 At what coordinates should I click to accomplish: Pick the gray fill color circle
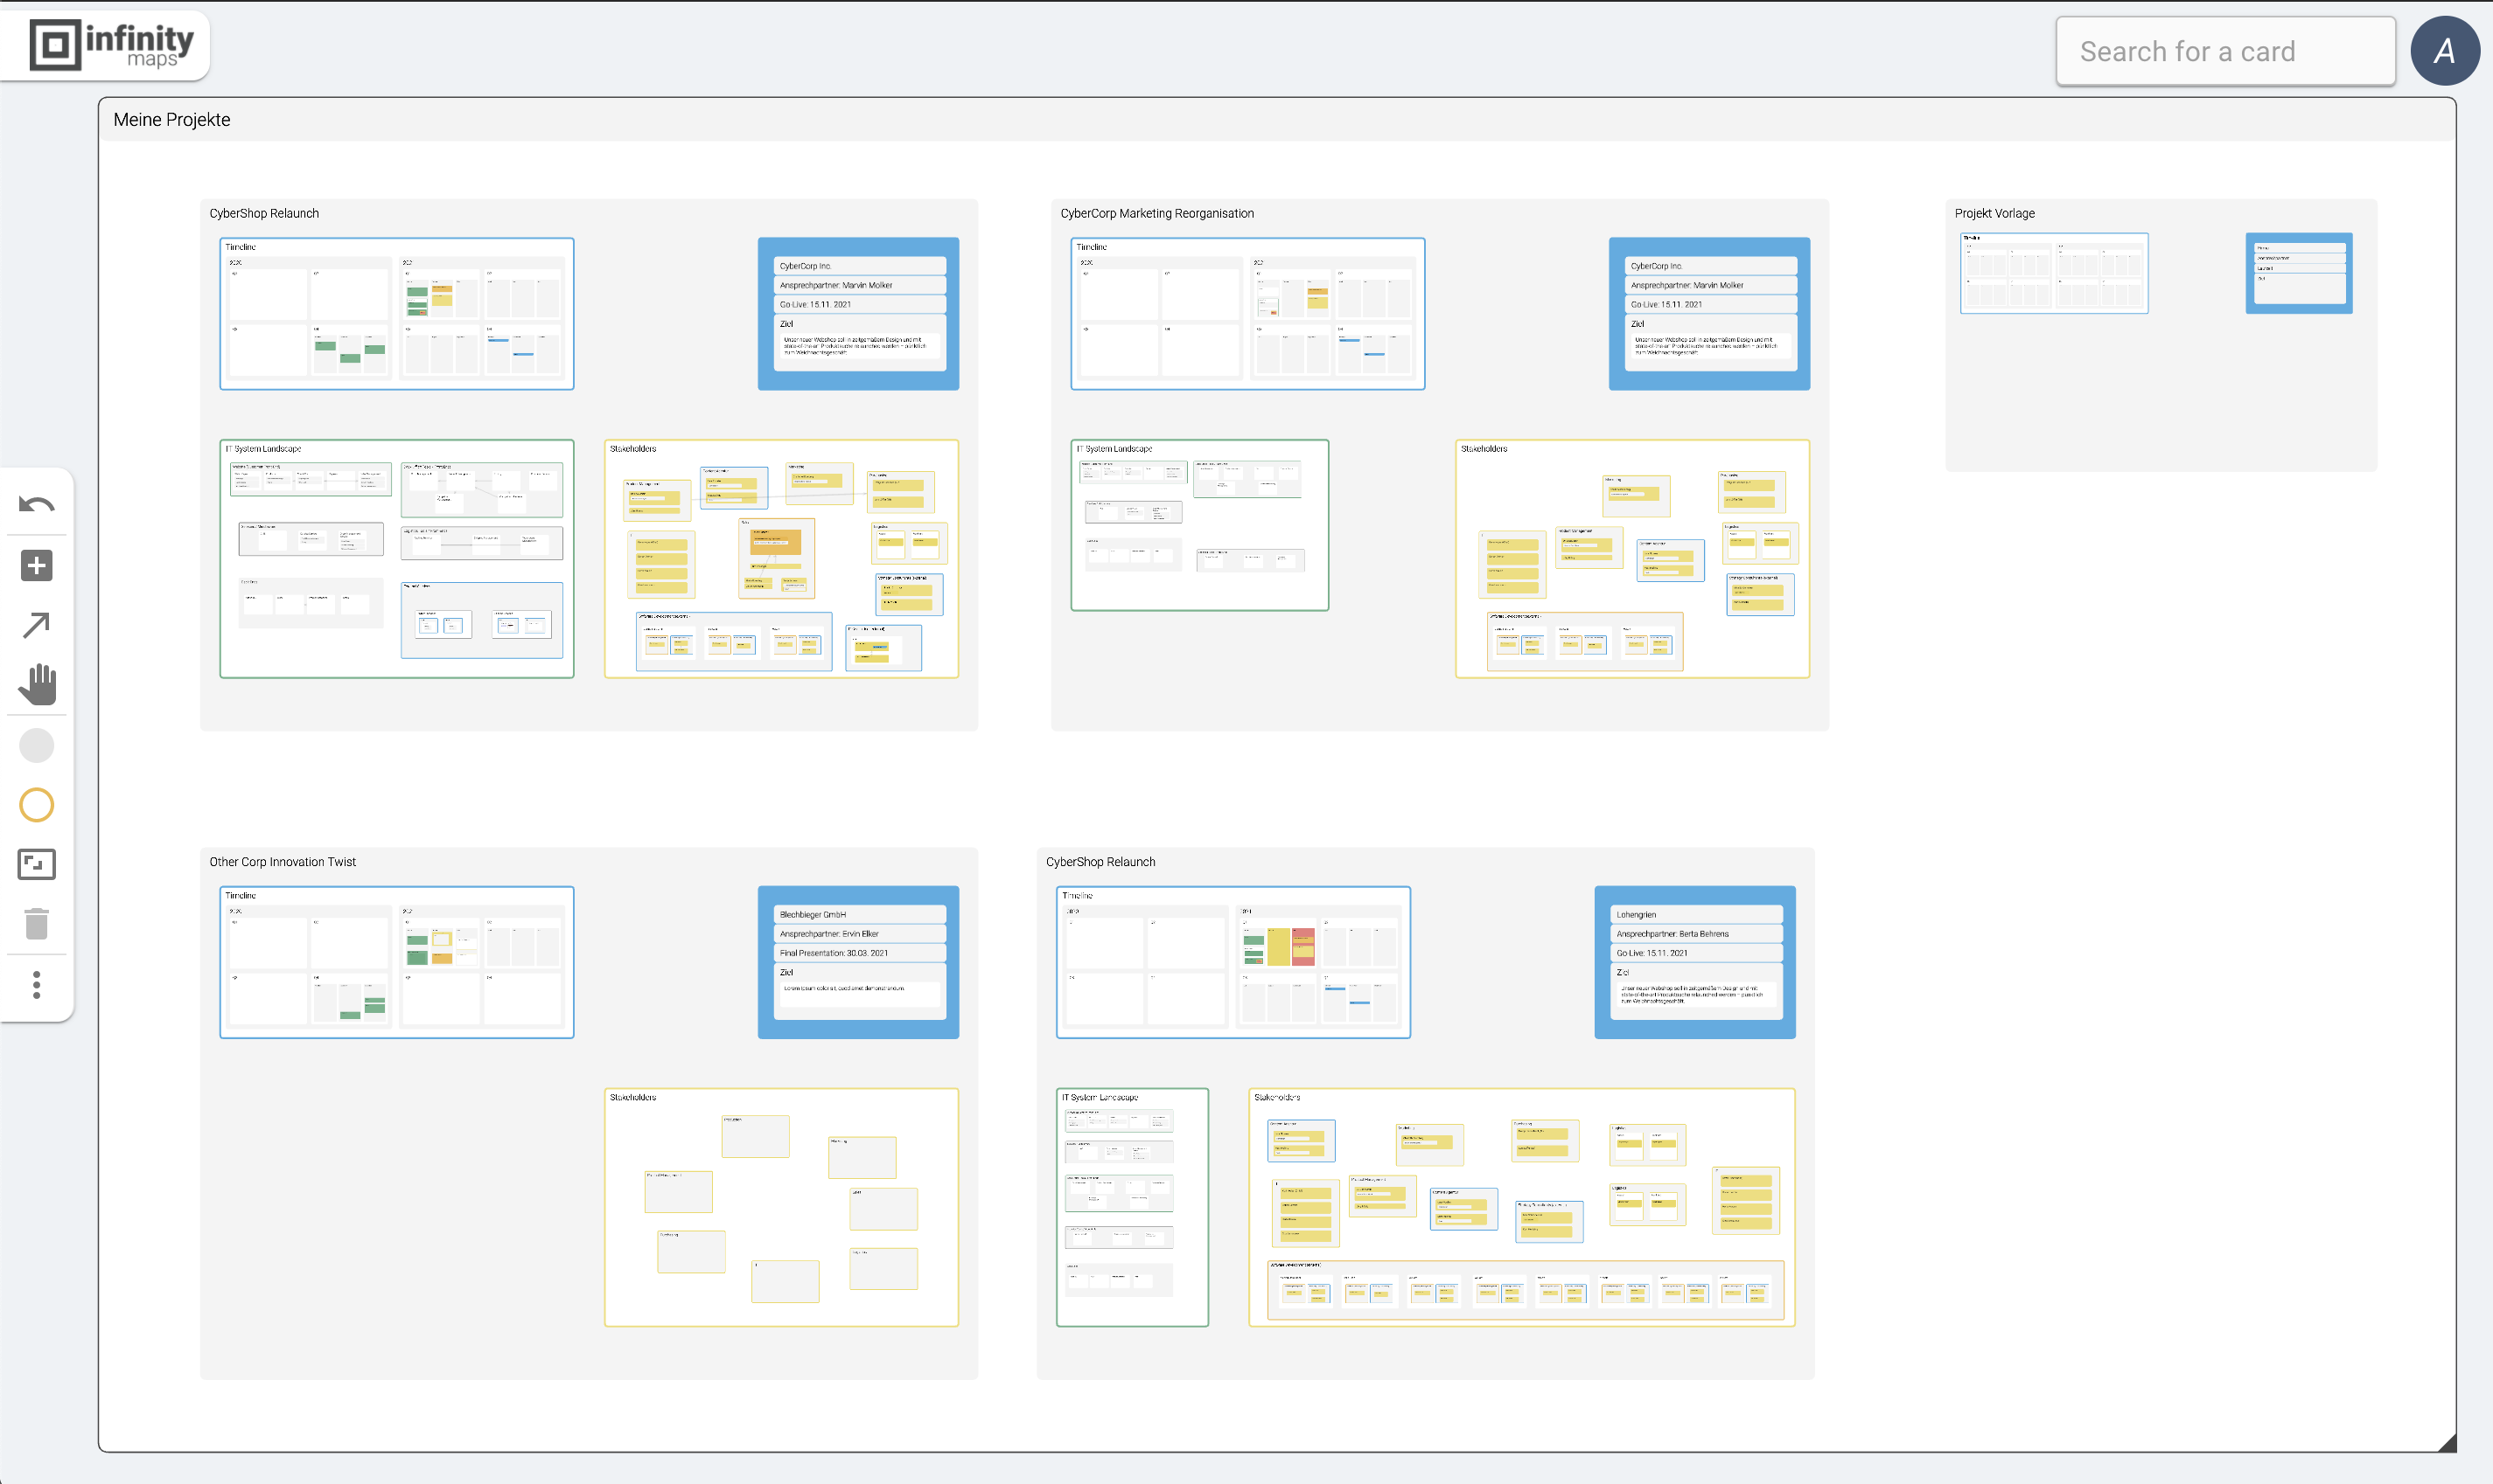(36, 745)
